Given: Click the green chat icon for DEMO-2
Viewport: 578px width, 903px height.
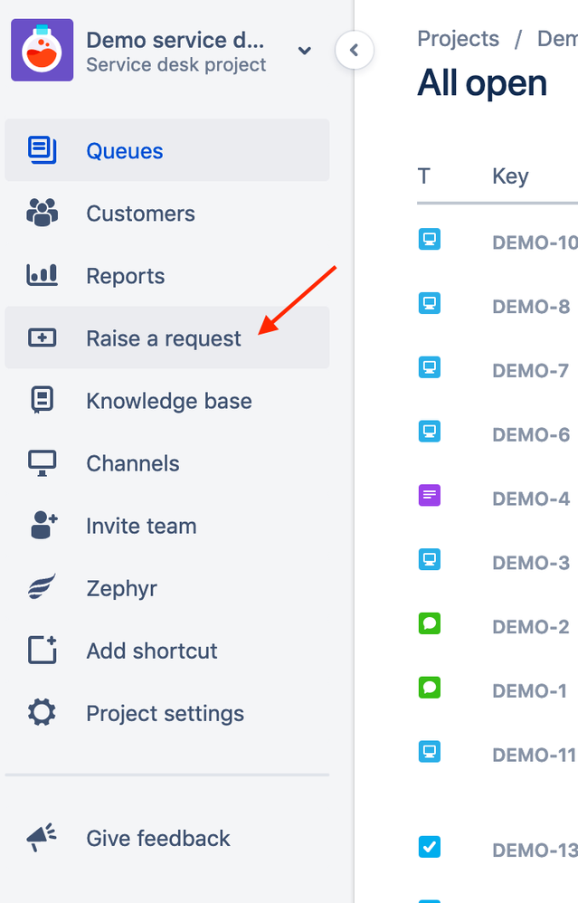Looking at the screenshot, I should (x=429, y=623).
